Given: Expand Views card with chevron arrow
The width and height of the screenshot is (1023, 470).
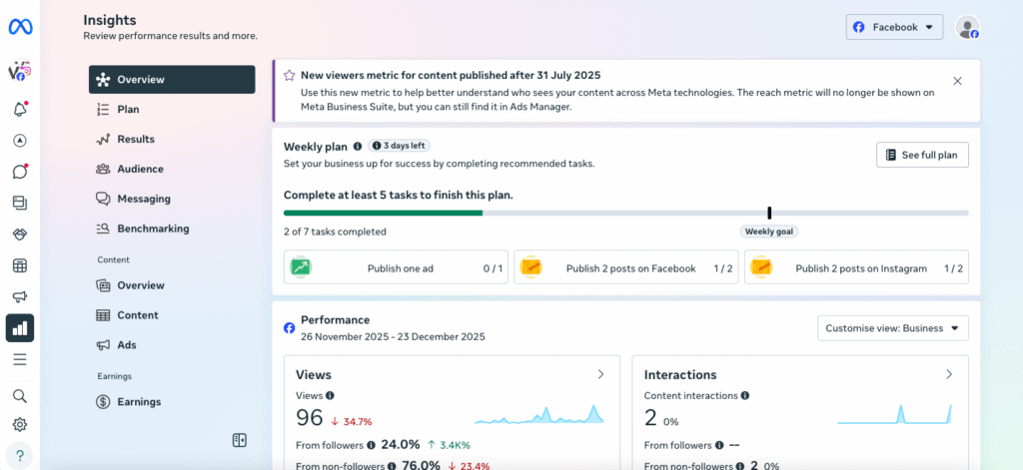Looking at the screenshot, I should (600, 374).
